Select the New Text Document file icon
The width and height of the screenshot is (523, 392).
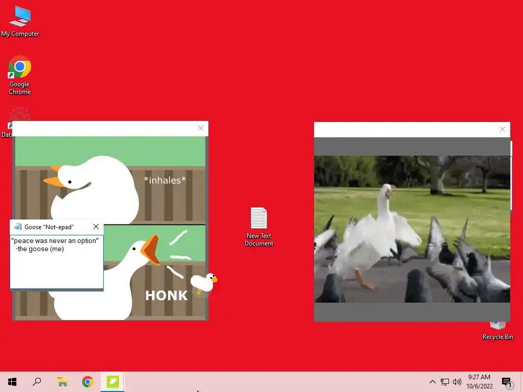coord(259,227)
